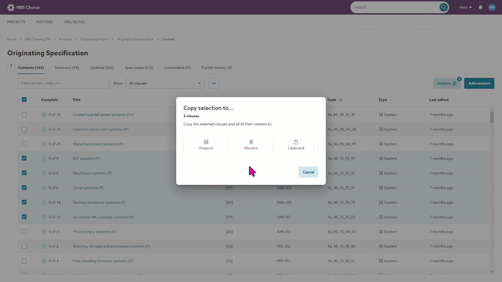The height and width of the screenshot is (282, 502).
Task: Check Free-standing furniture systems row
Action: click(x=24, y=261)
